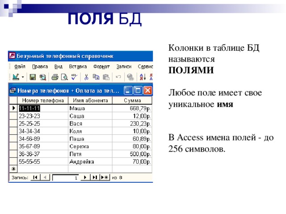Click the amount cell 80,00р.
This screenshot has height=214, width=286.
click(x=132, y=146)
